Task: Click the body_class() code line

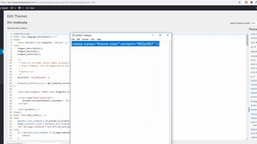Action: (x=30, y=115)
